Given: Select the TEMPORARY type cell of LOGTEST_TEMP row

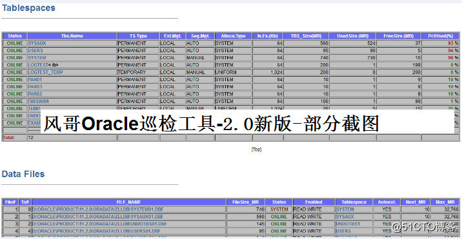Looking at the screenshot, I should pos(138,72).
